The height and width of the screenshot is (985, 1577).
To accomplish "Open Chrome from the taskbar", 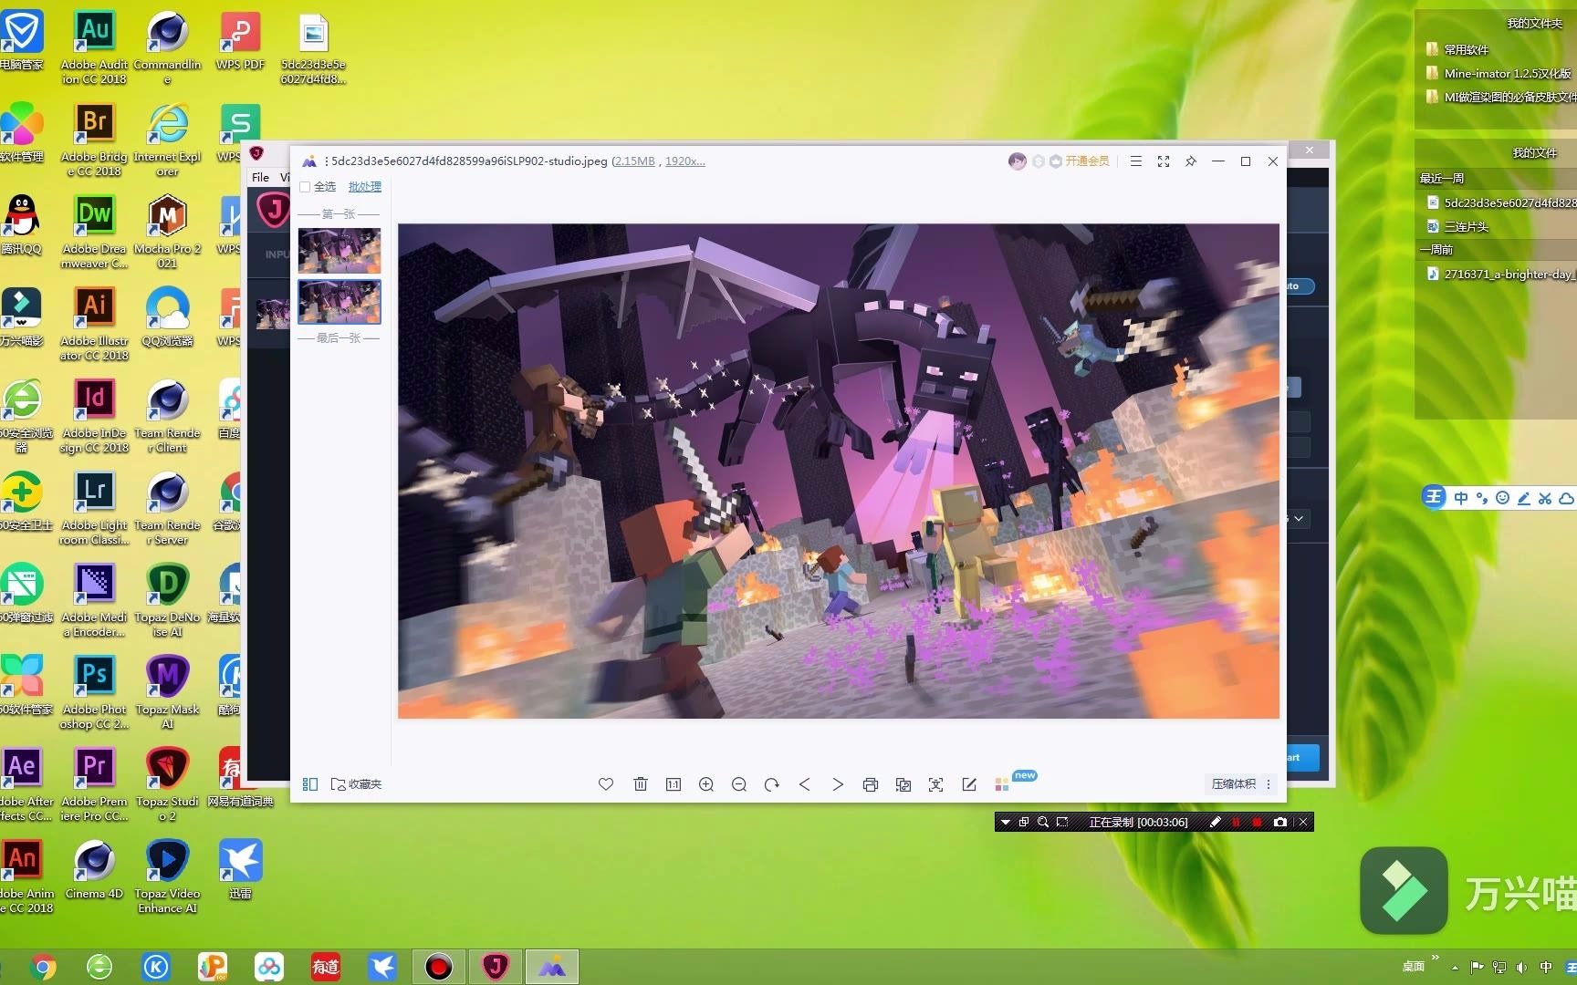I will click(43, 967).
